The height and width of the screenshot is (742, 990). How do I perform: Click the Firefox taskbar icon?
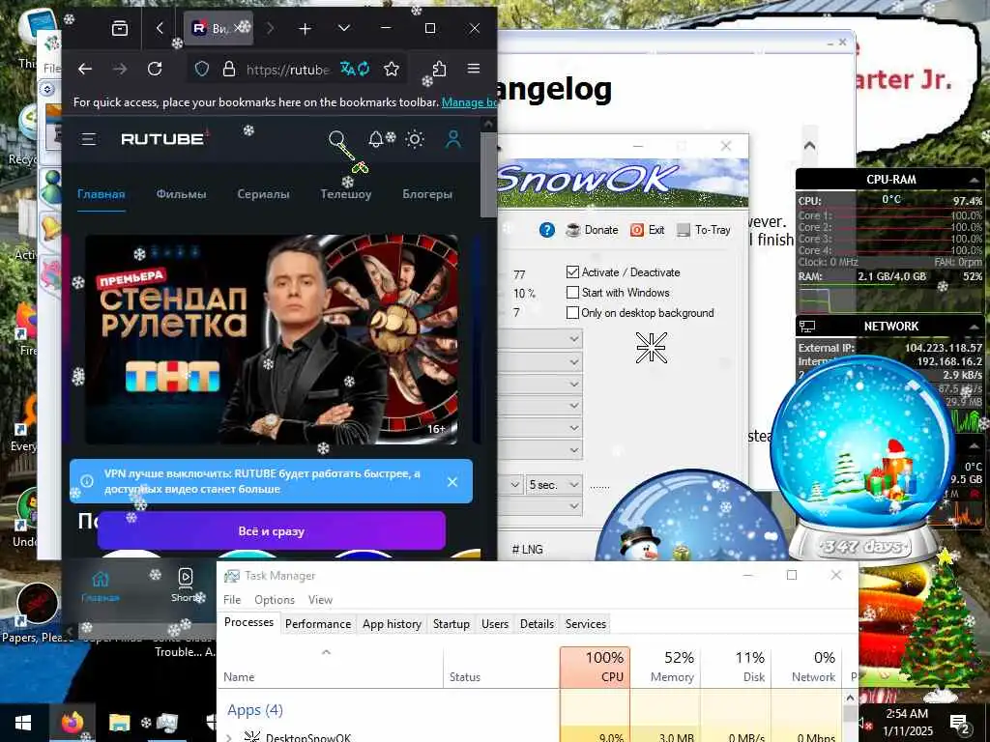pyautogui.click(x=73, y=722)
